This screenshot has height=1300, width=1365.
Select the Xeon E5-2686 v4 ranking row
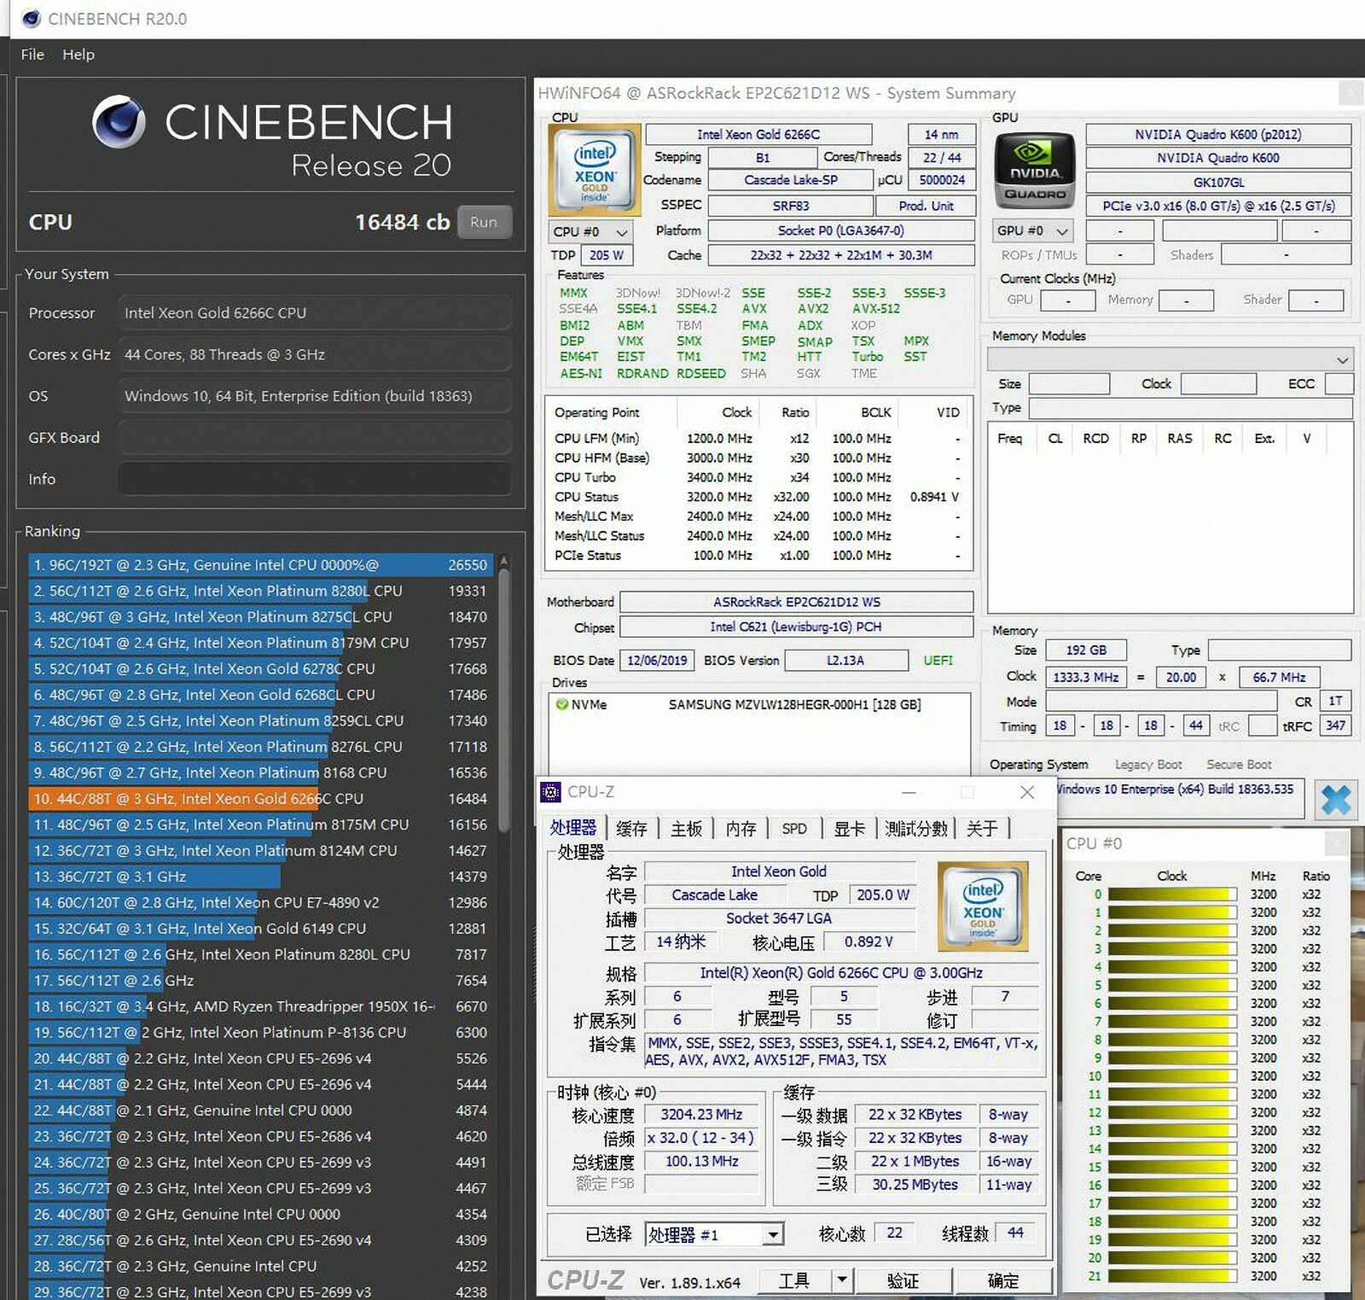[261, 1136]
